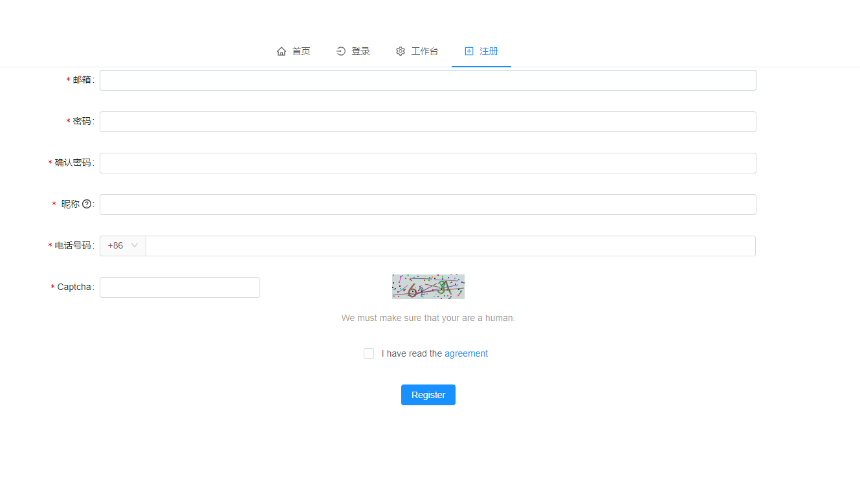Open the agreement link
This screenshot has width=860, height=490.
[466, 353]
